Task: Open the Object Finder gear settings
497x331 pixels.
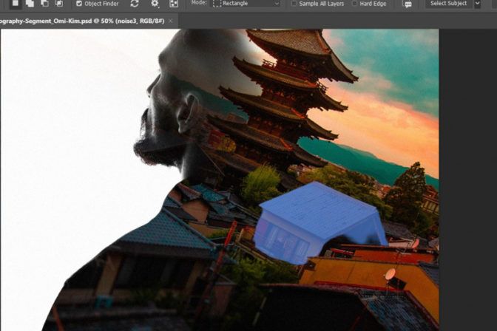Action: click(x=155, y=4)
